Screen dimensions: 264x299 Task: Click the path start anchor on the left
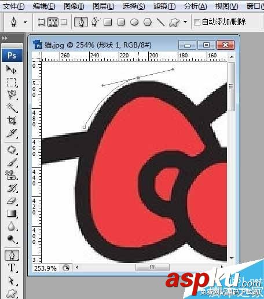coord(84,127)
